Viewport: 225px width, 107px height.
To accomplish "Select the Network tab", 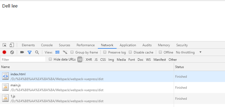I will tap(107, 45).
